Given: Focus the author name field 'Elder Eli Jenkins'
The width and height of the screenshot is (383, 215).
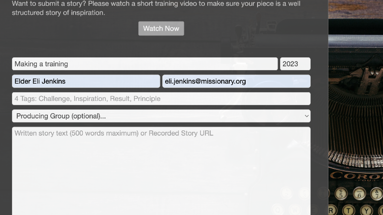Looking at the screenshot, I should click(86, 81).
